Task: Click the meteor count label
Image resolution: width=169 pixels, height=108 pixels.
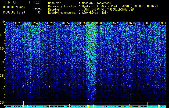Action: [x=38, y=8]
